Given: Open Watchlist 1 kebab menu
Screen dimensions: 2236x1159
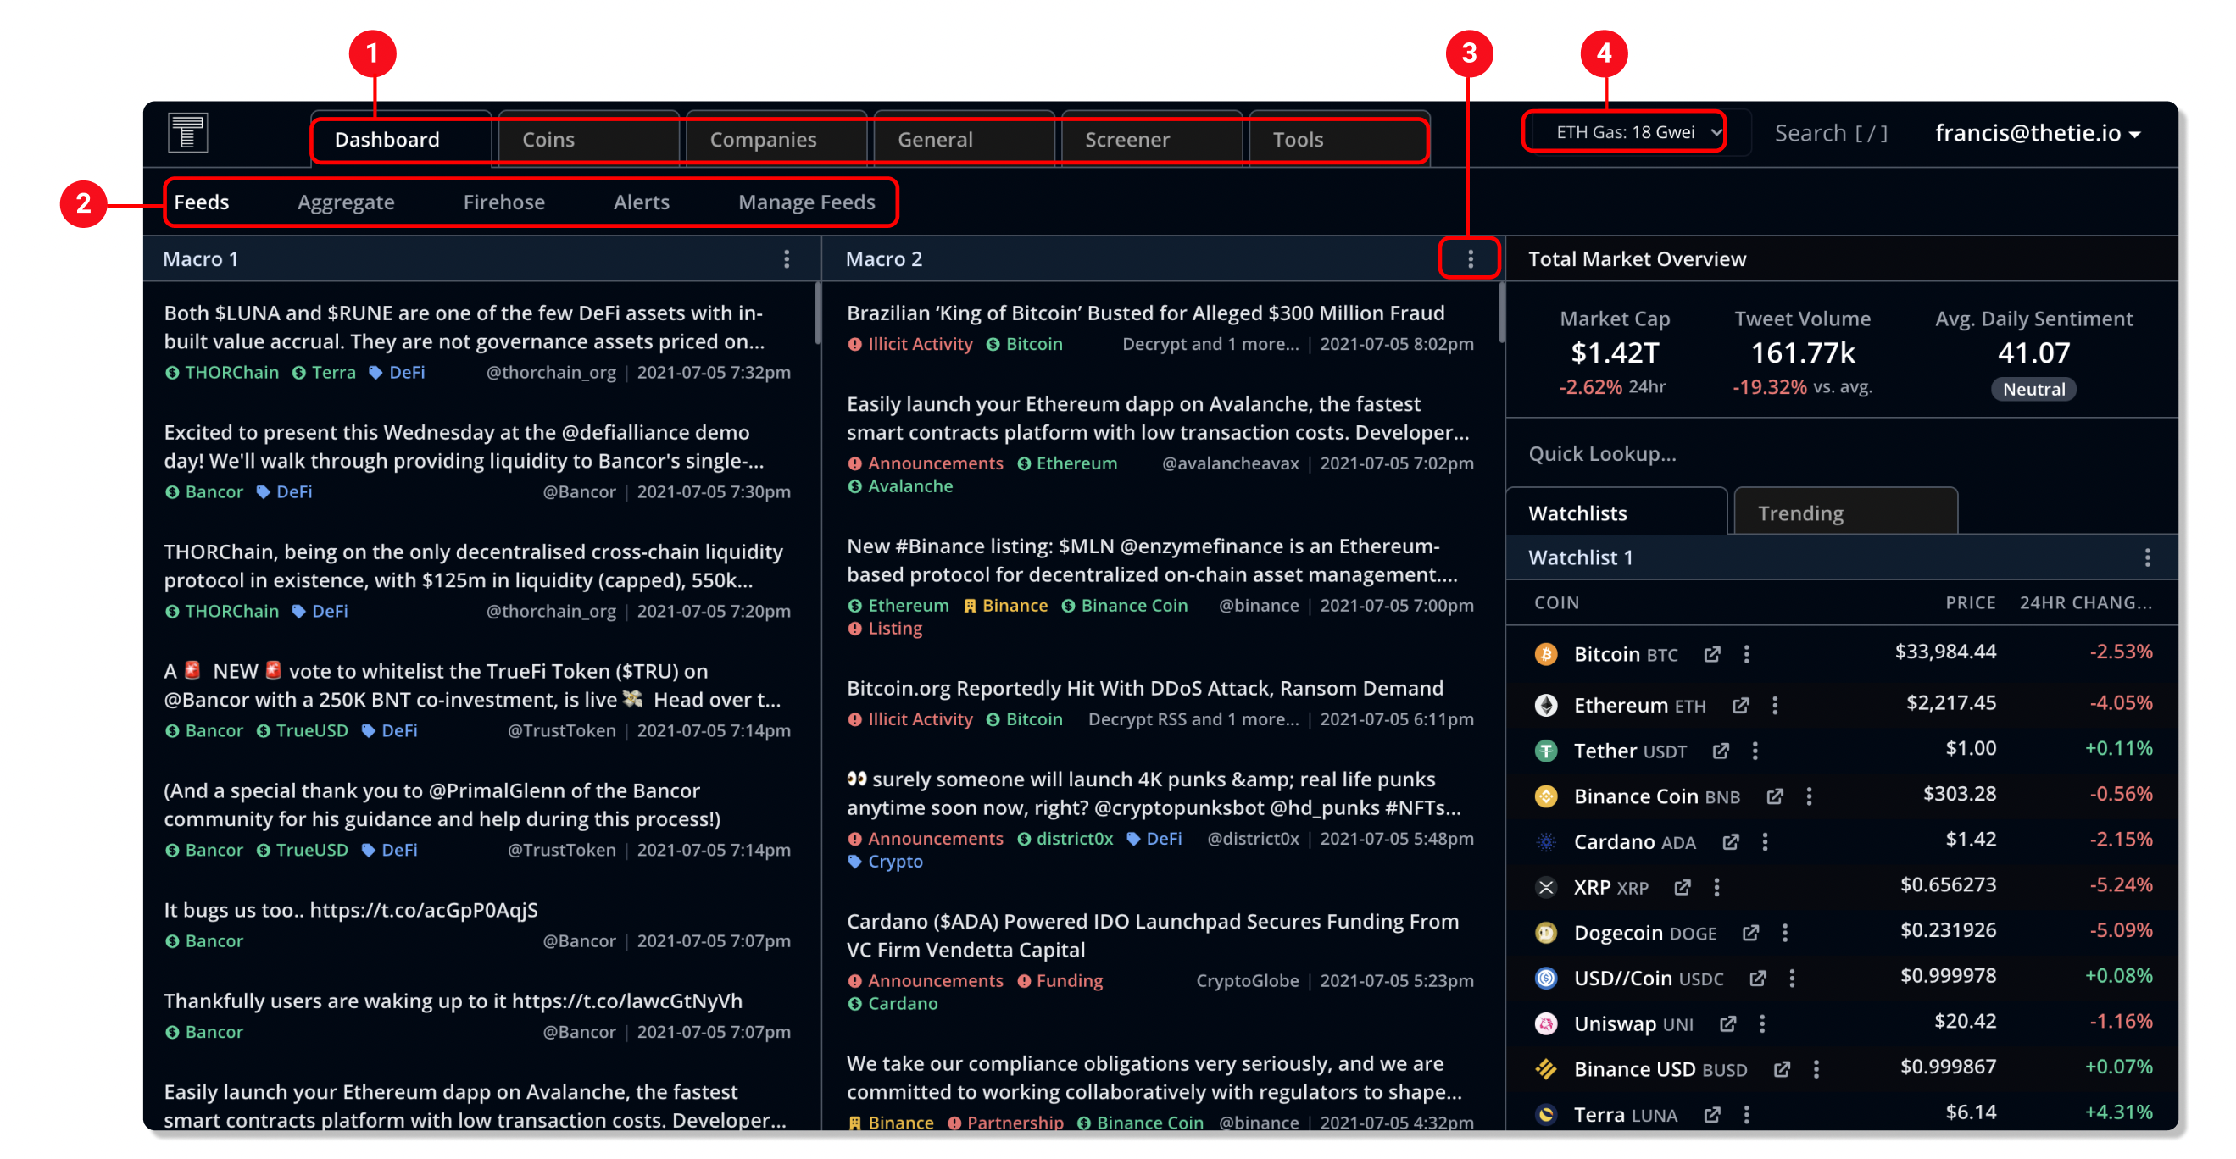Looking at the screenshot, I should click(2147, 557).
